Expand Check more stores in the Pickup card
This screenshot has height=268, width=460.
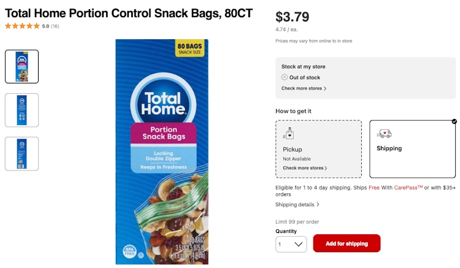pyautogui.click(x=305, y=168)
